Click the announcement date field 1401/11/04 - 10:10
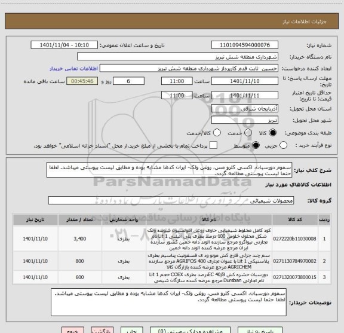The height and width of the screenshot is (333, 344). (64, 45)
